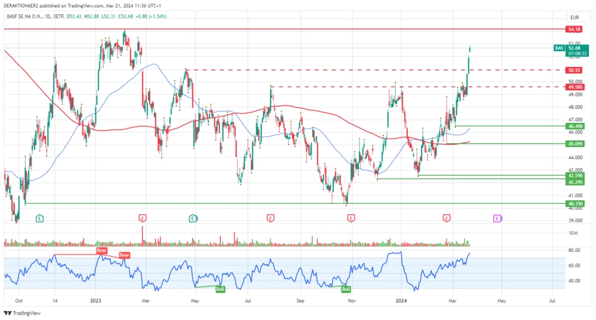Click the 47.000 price scale value

tap(576, 120)
